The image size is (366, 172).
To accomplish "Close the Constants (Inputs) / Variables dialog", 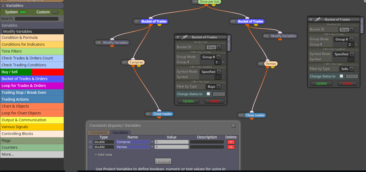I will pos(234,126).
